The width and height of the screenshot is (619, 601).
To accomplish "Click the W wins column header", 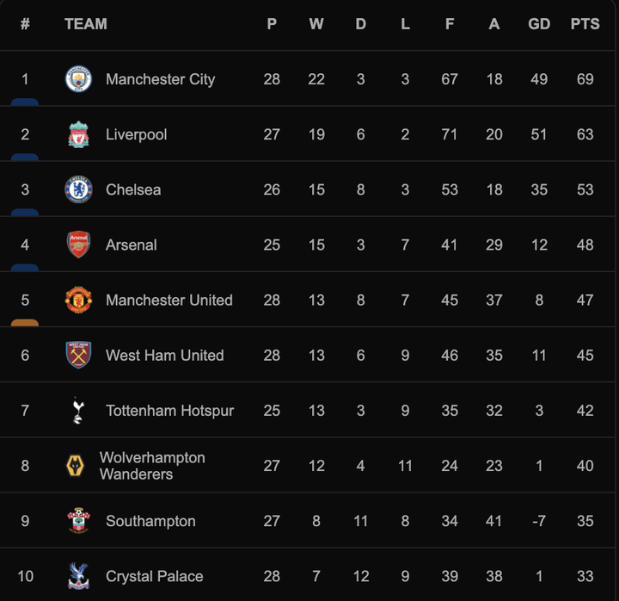I will click(316, 24).
